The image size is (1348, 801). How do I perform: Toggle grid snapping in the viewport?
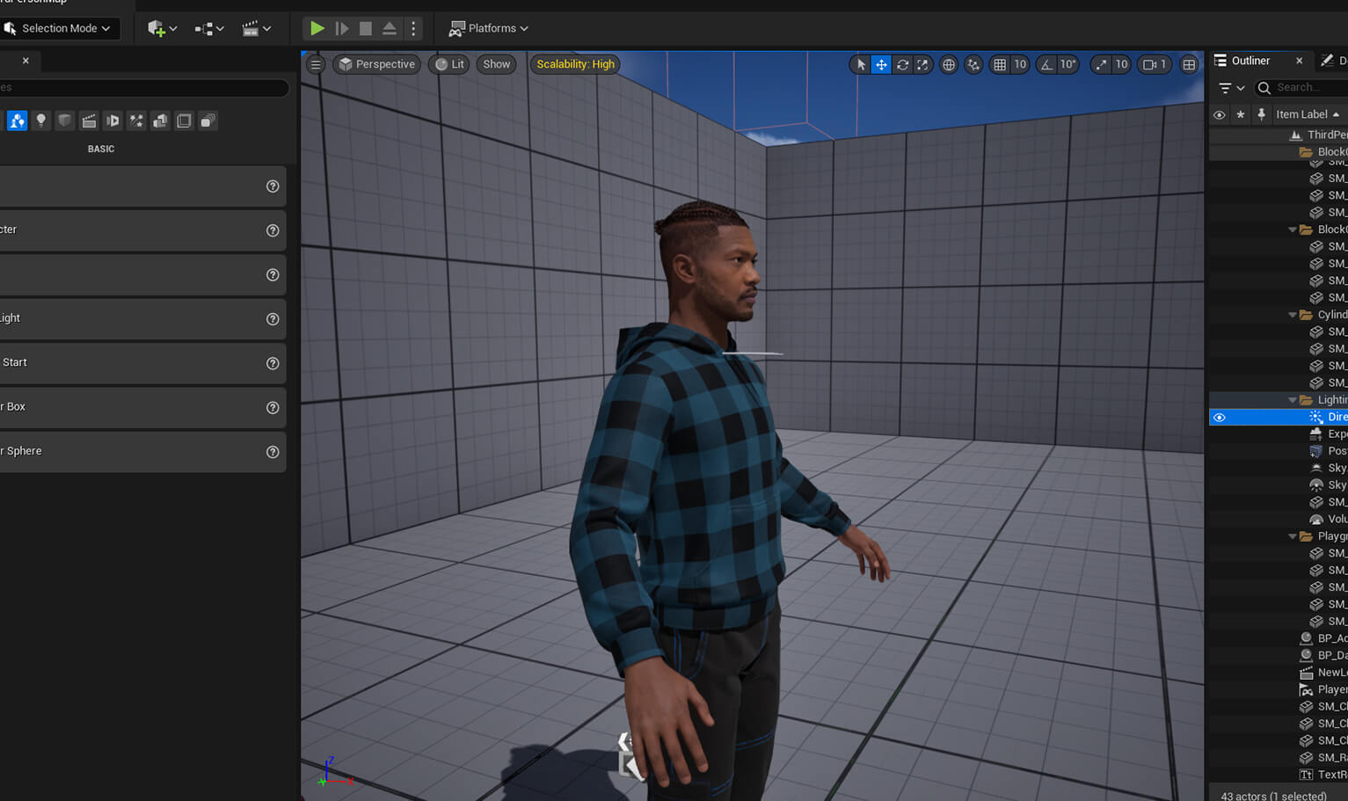pyautogui.click(x=1000, y=64)
